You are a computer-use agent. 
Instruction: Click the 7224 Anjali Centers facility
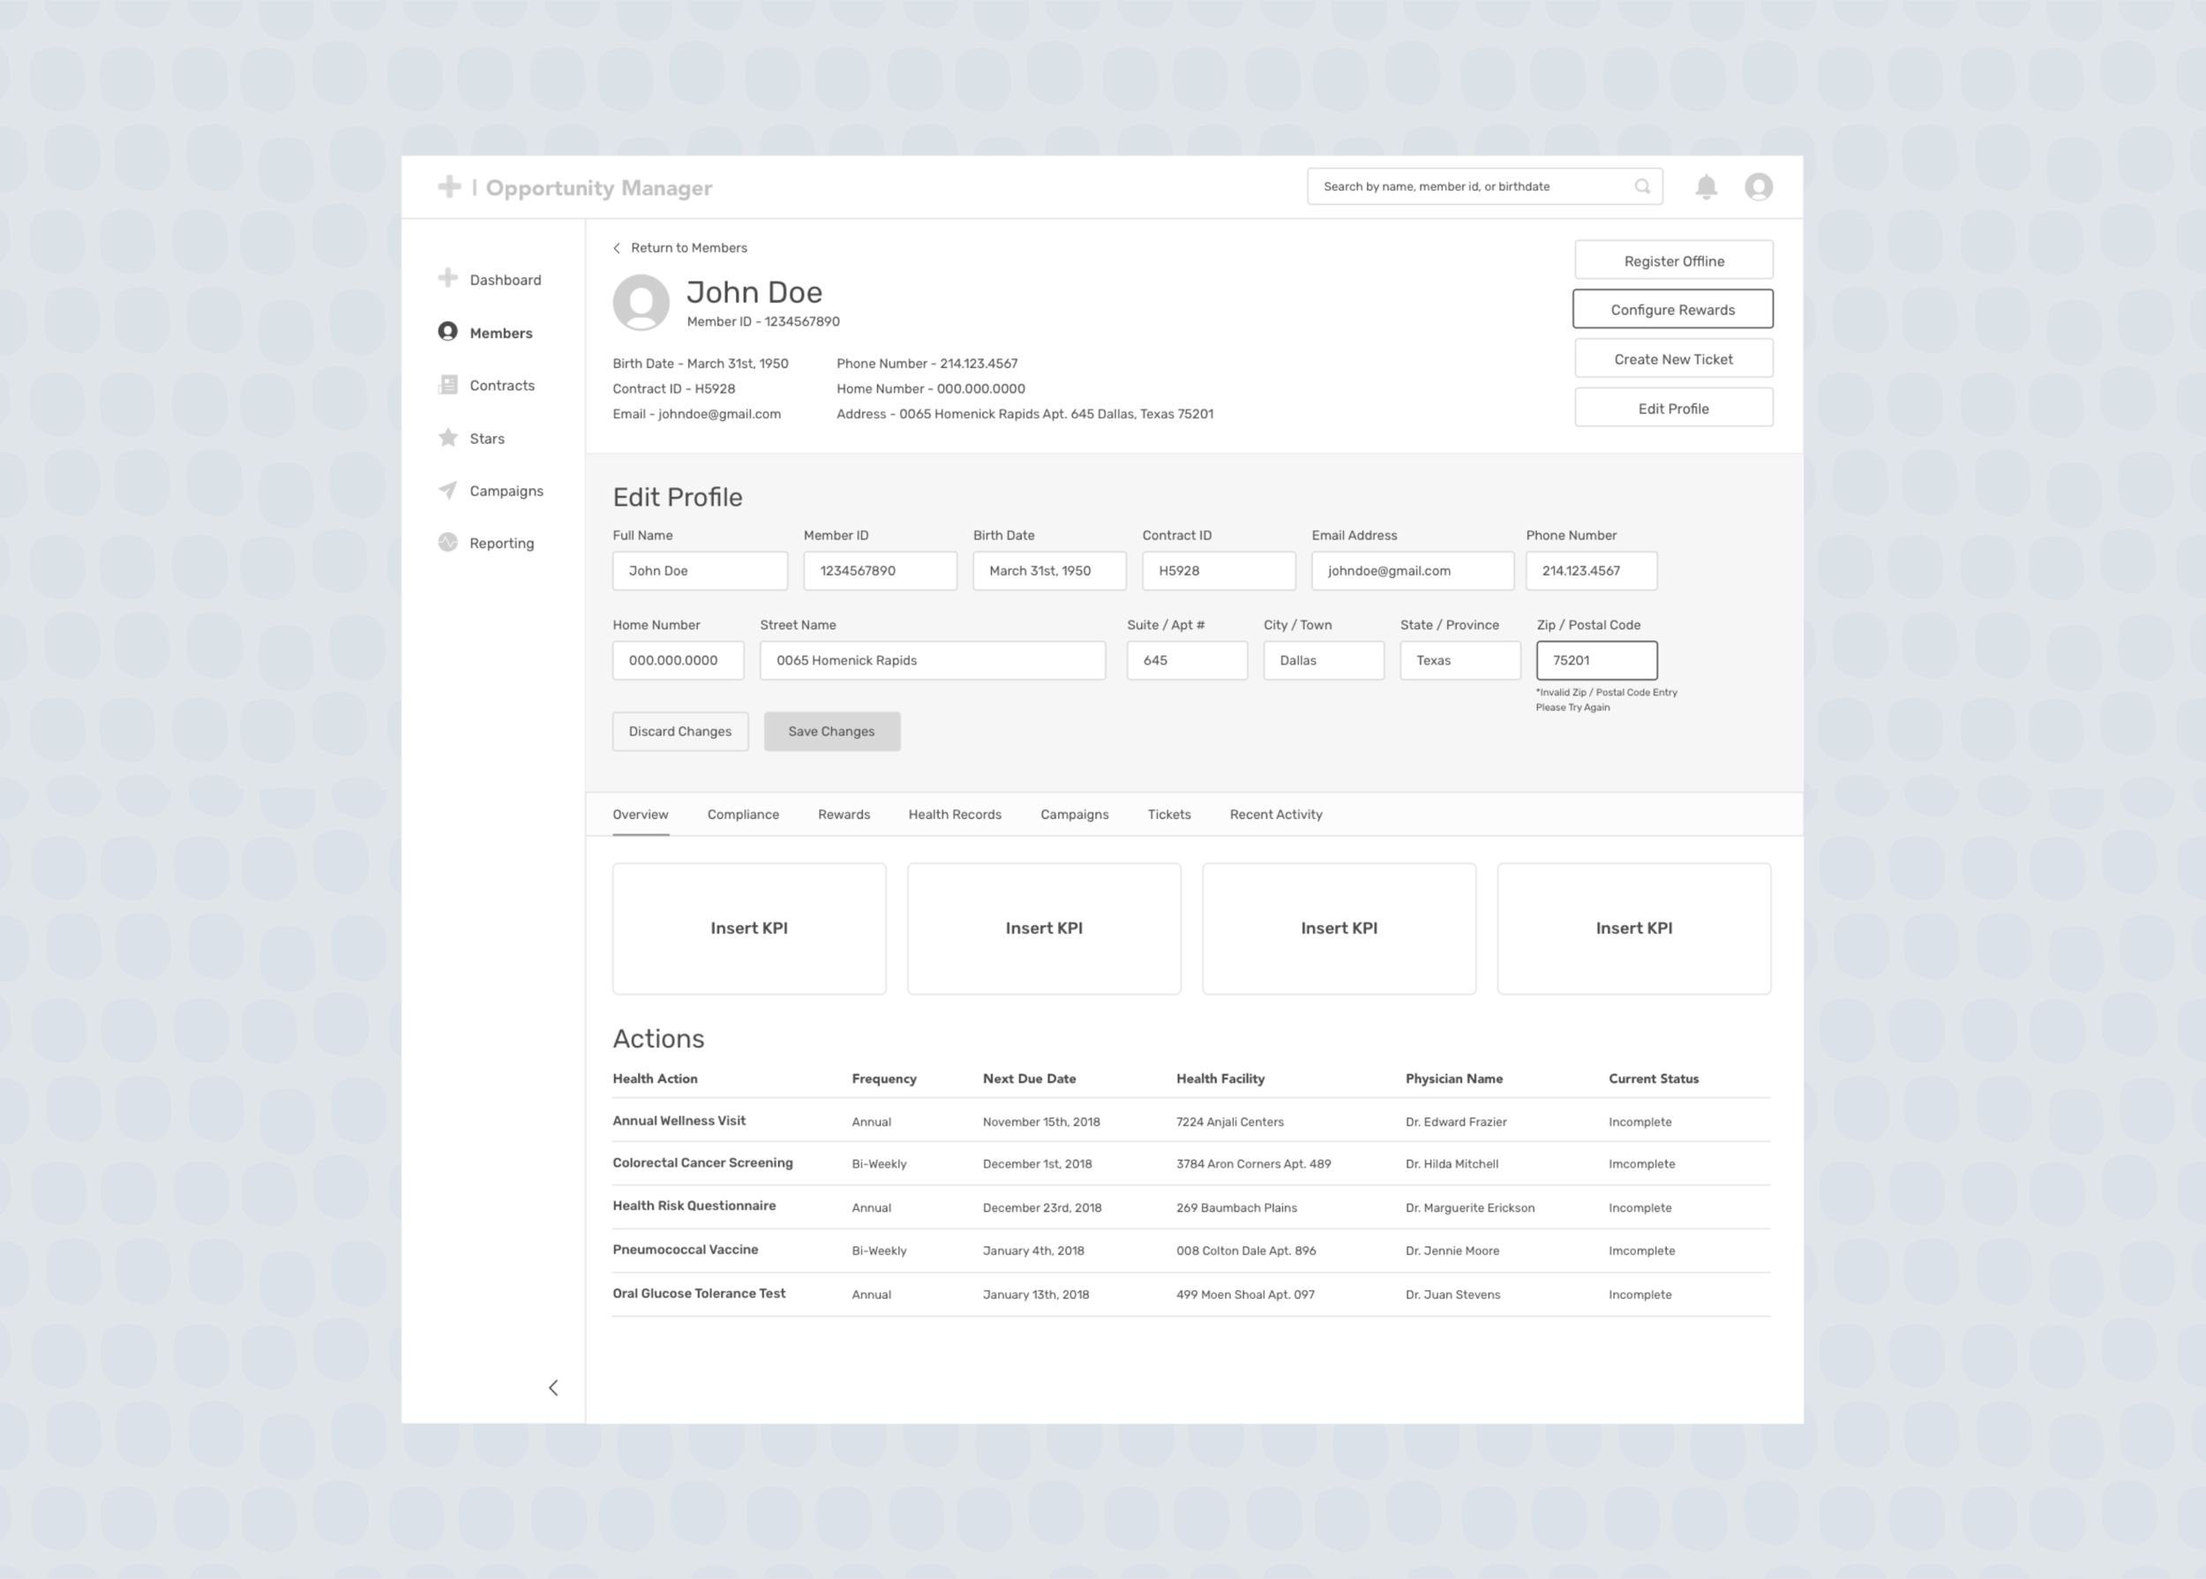pyautogui.click(x=1229, y=1122)
